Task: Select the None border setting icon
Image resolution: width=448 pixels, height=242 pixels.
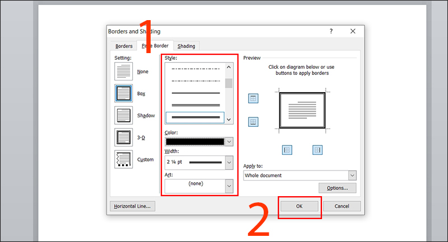Action: [x=123, y=72]
